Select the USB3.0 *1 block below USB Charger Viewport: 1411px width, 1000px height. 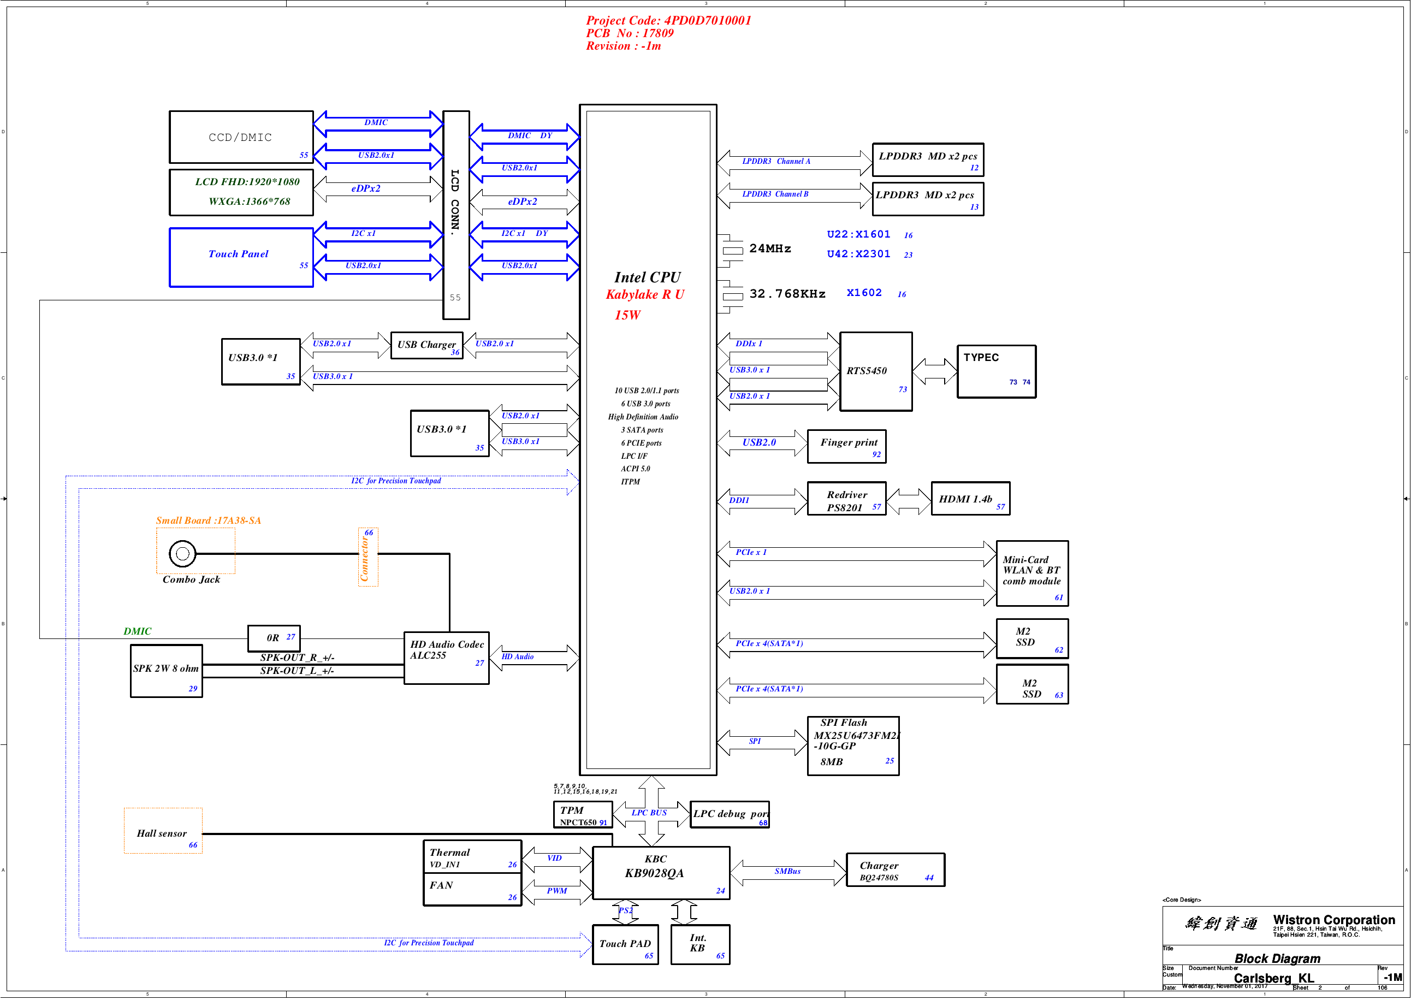coord(450,434)
